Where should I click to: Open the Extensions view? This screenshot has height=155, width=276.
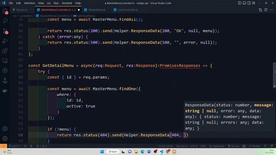coord(5,51)
